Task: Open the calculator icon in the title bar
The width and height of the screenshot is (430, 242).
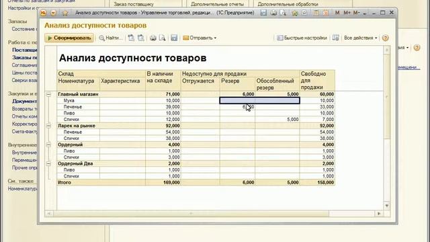Action: [x=316, y=13]
